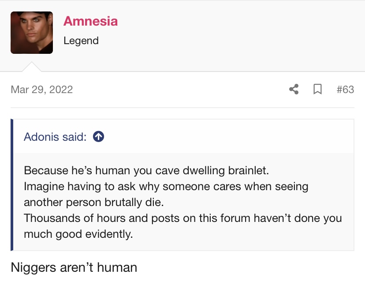Click the reply text below the quote
The width and height of the screenshot is (365, 285).
pyautogui.click(x=74, y=267)
